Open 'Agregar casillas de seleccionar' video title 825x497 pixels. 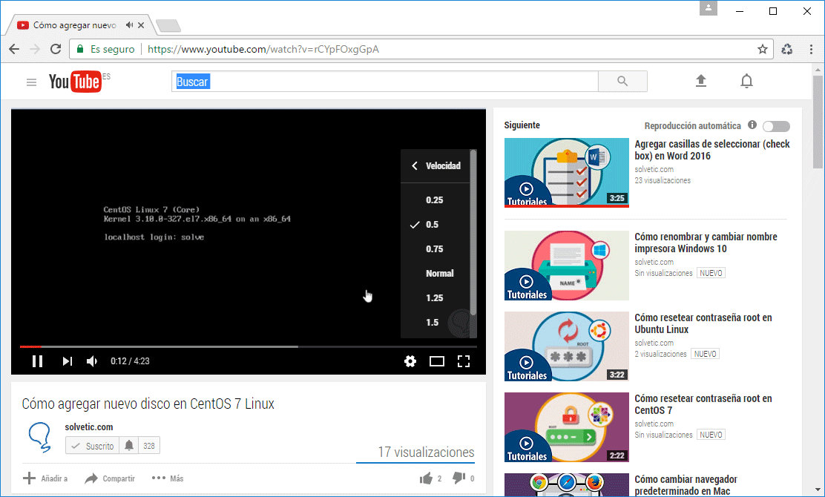[712, 150]
